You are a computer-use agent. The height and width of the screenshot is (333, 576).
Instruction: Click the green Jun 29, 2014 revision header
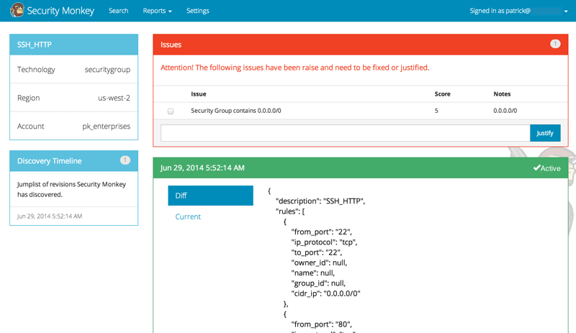(x=361, y=168)
